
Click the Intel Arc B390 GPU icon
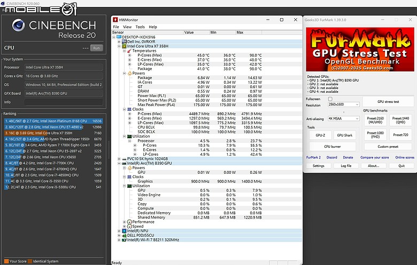tap(124, 163)
